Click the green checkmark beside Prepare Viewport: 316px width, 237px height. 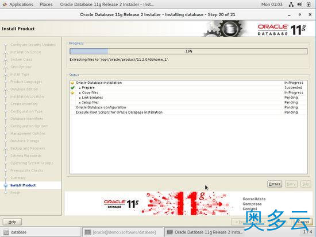(72, 88)
